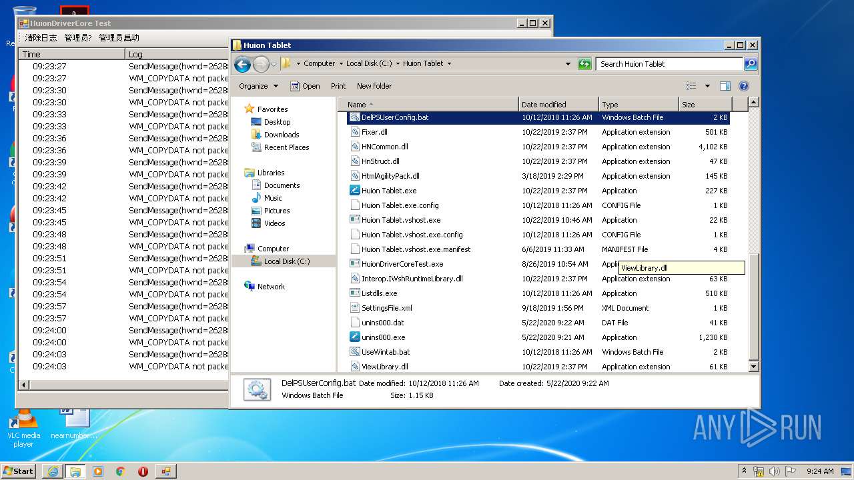Viewport: 854px width, 480px height.
Task: Open the view options dropdown arrow
Action: point(707,86)
